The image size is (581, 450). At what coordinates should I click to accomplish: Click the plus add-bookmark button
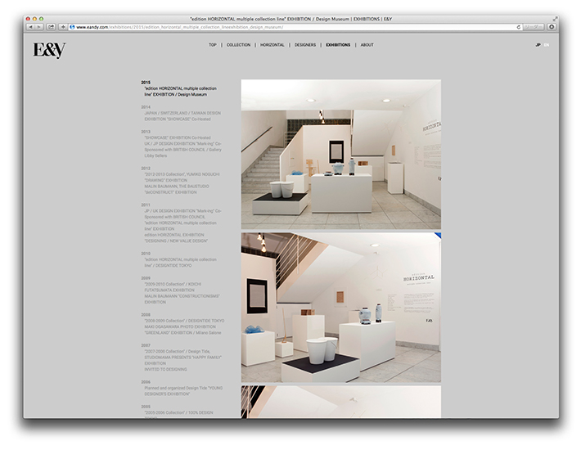coord(63,27)
